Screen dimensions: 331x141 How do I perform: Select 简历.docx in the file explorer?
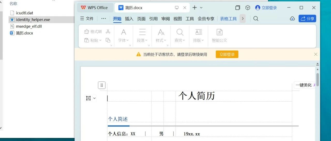24,33
